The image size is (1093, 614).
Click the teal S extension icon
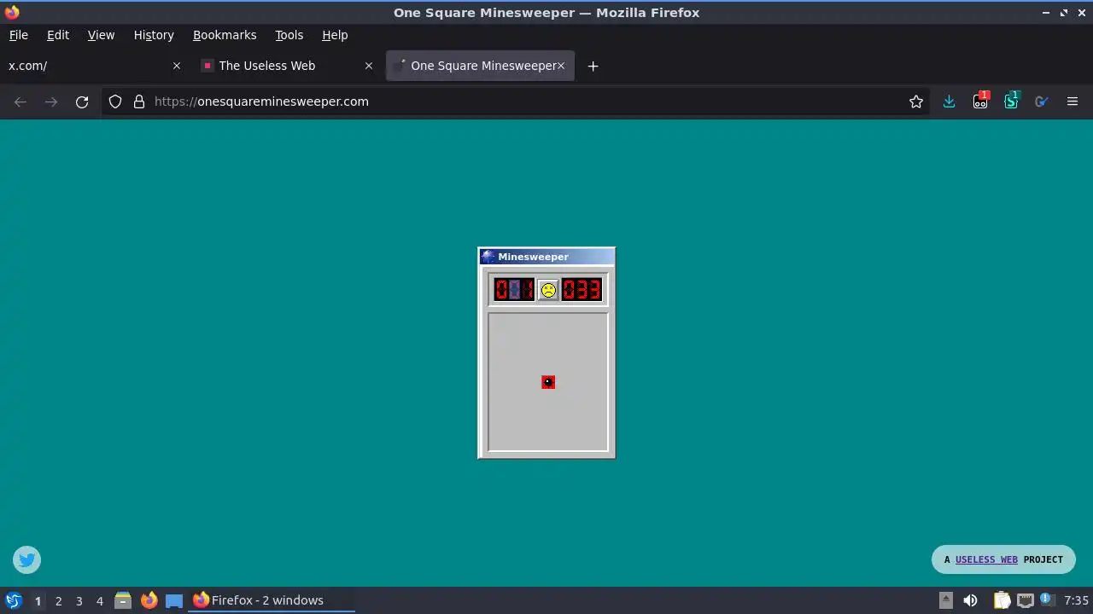[x=1011, y=101]
